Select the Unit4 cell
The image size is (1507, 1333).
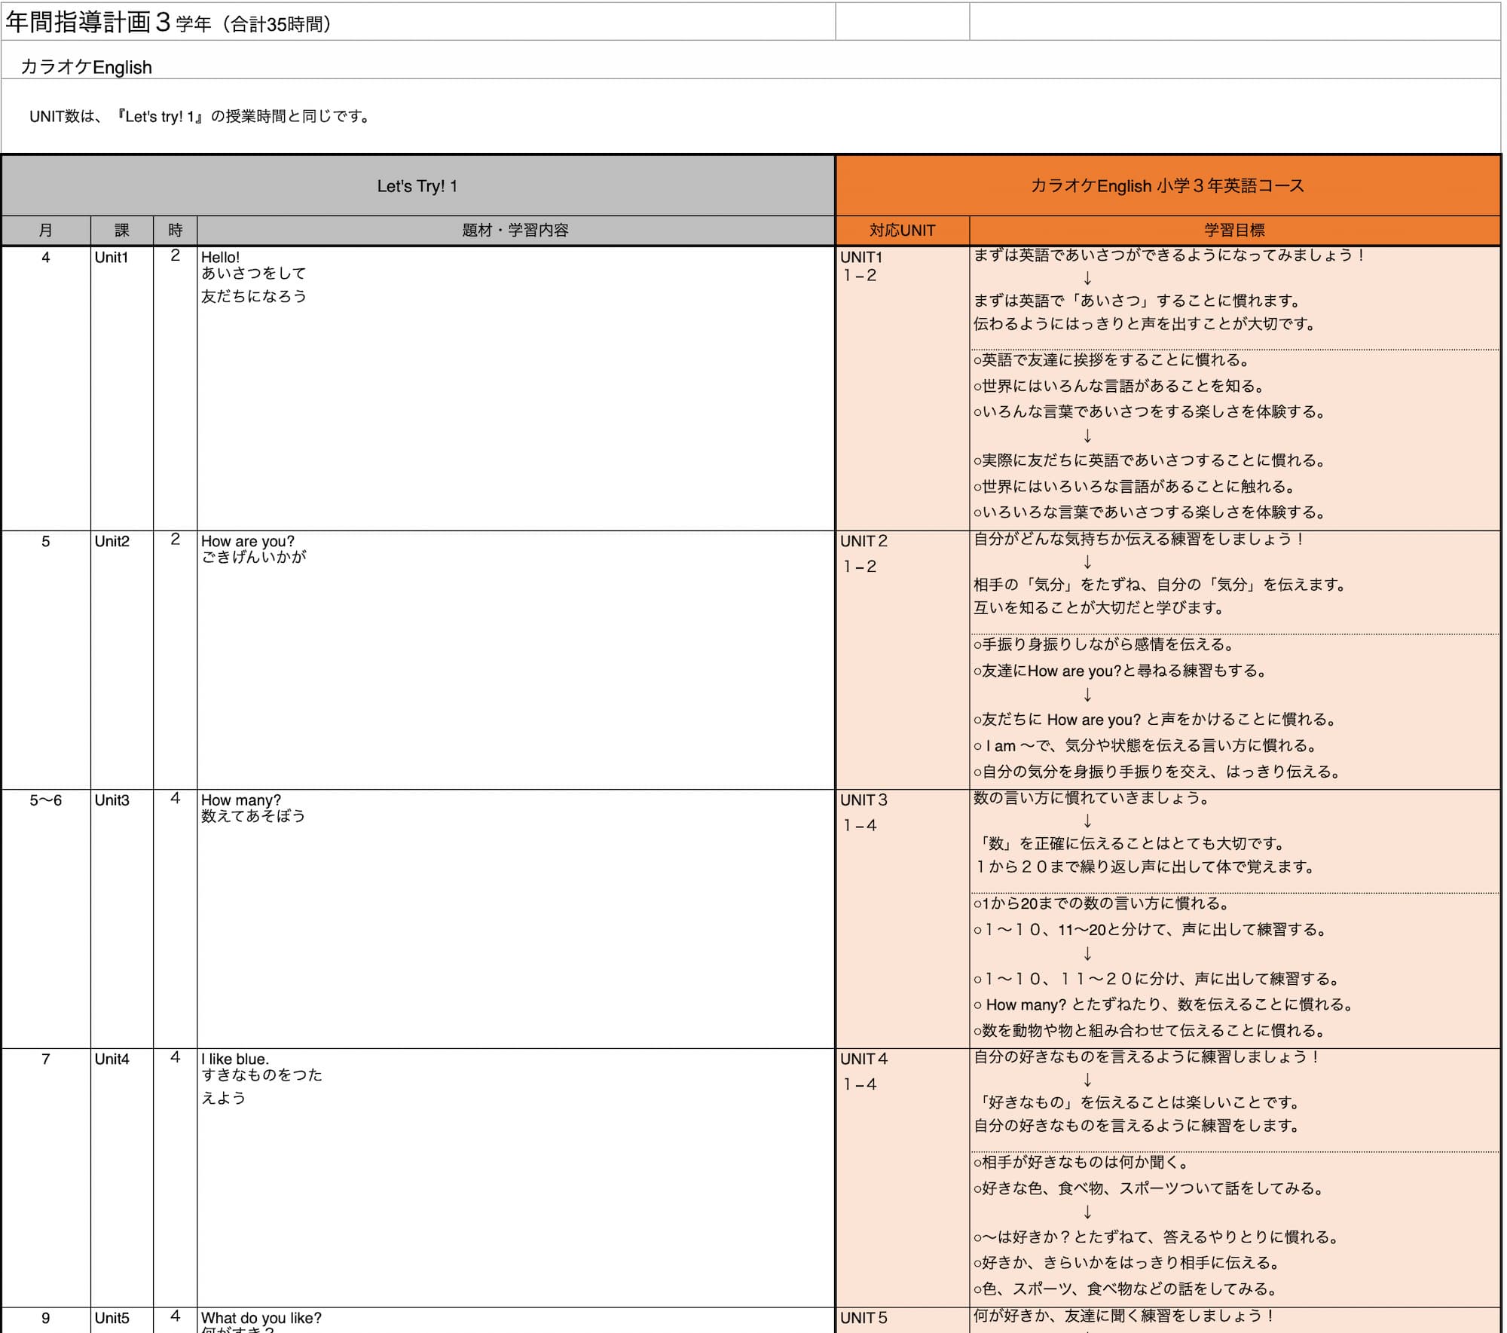(122, 1179)
